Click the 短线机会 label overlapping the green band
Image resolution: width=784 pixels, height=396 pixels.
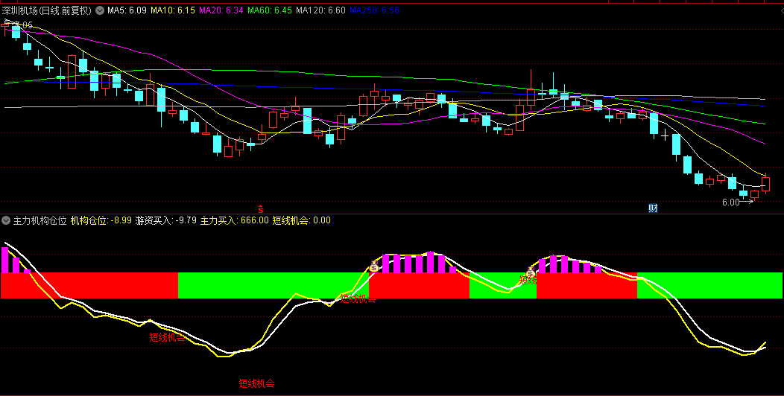point(358,299)
